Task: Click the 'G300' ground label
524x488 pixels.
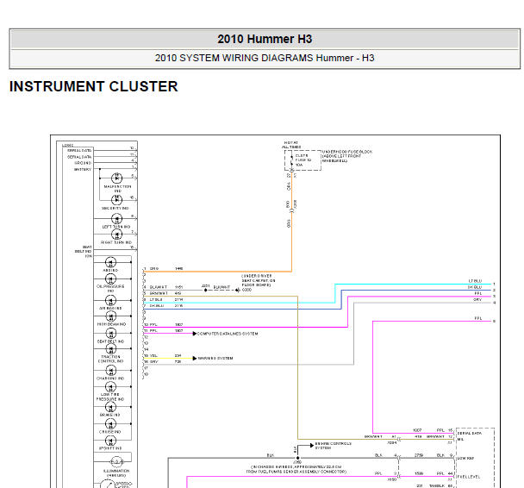Action: click(x=246, y=290)
